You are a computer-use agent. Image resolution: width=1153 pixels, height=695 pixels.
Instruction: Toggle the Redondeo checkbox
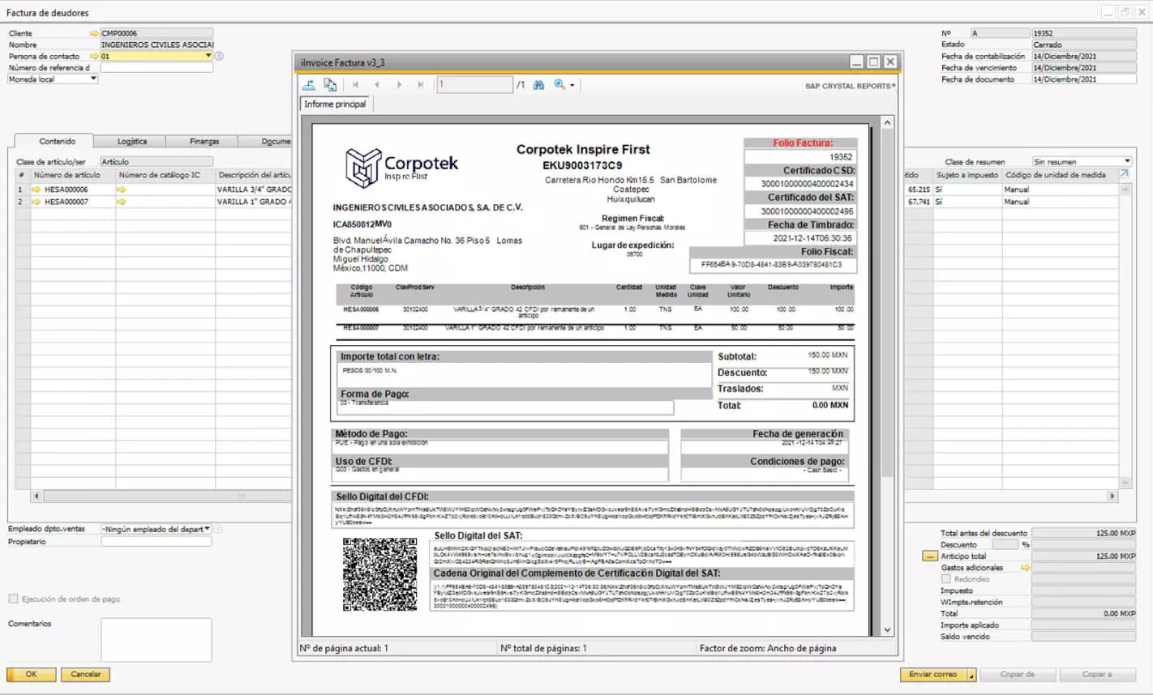(945, 579)
